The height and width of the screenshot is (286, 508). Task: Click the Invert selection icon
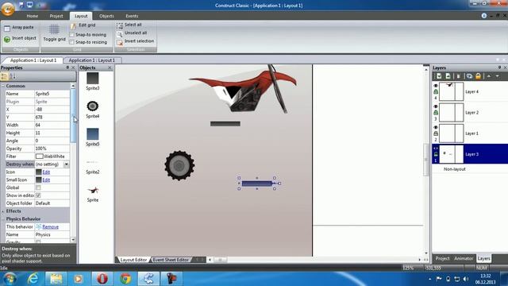click(x=120, y=42)
